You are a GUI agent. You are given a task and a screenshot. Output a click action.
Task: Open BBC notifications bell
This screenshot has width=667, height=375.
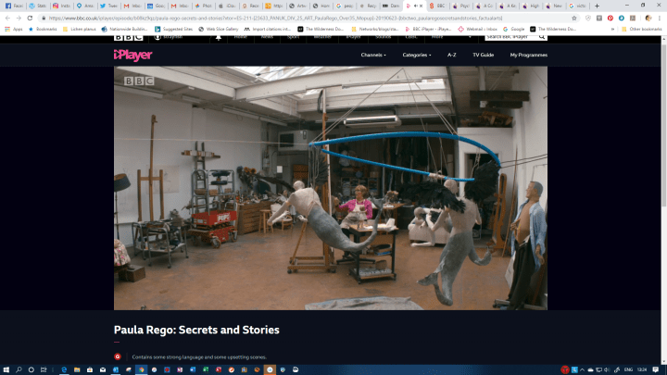pos(219,38)
